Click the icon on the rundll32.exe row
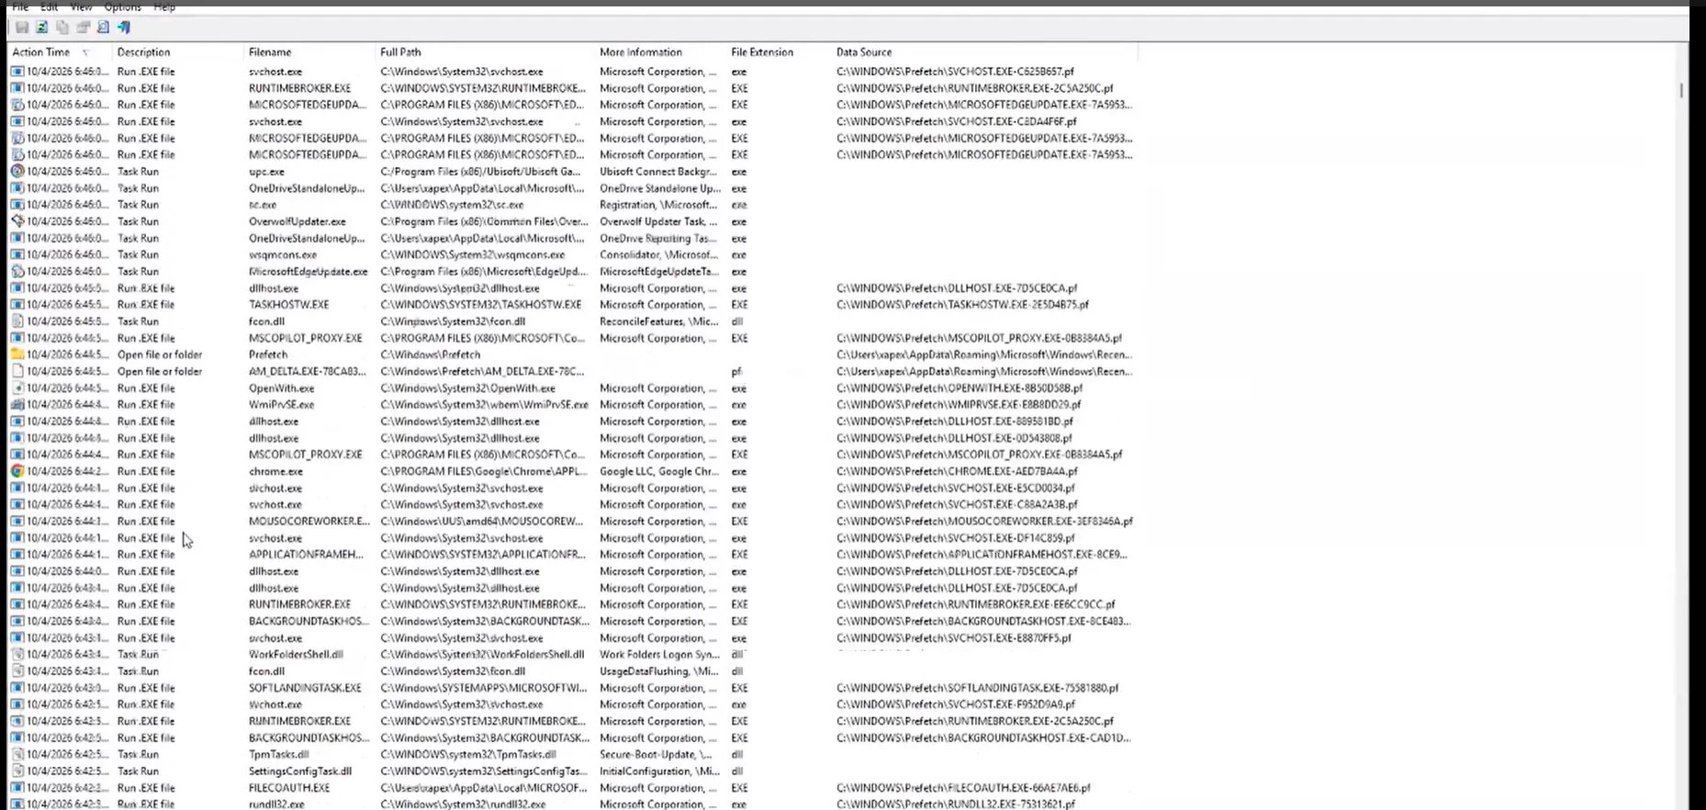Viewport: 1706px width, 810px height. point(17,804)
